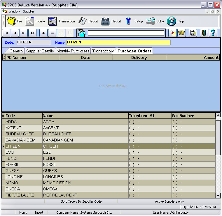222x216 pixels.
Task: Switch to the Transactions tab
Action: tap(103, 51)
